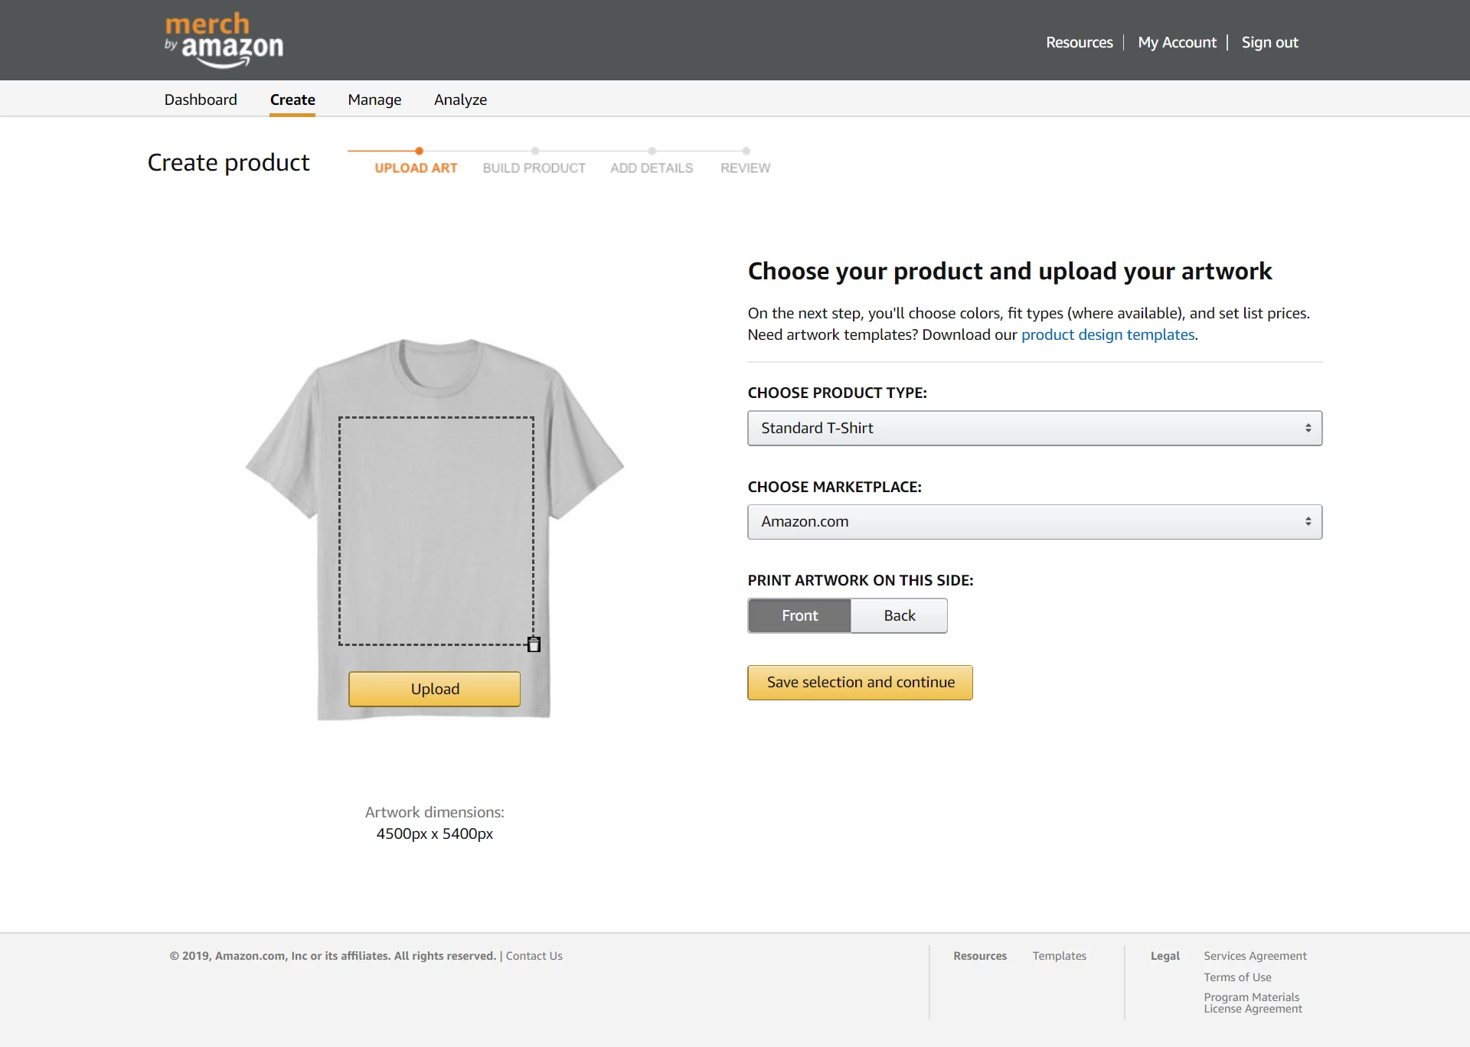
Task: Click inside the dashed artwork print area
Action: click(436, 530)
